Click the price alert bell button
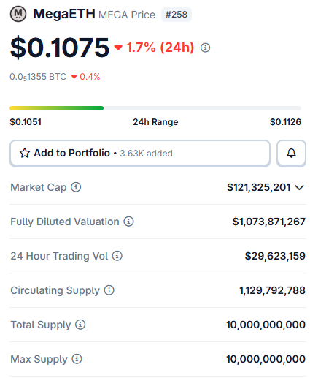 tap(291, 153)
